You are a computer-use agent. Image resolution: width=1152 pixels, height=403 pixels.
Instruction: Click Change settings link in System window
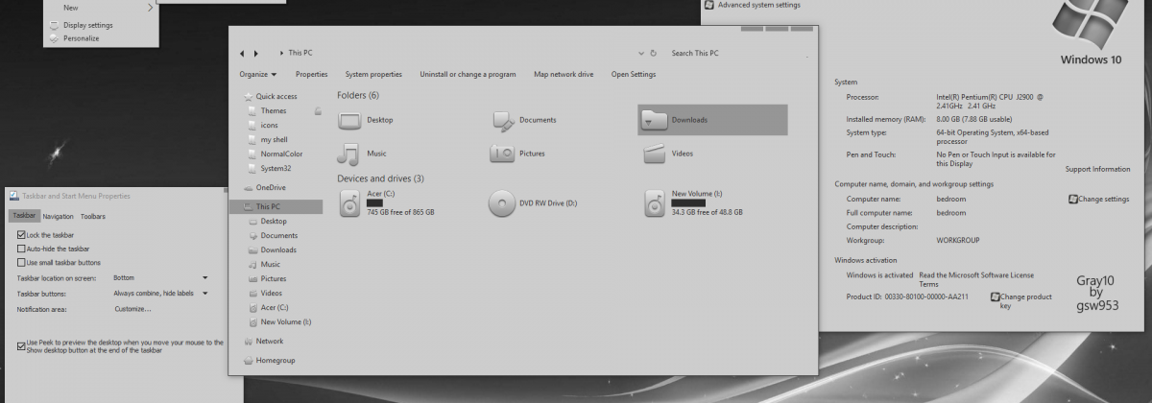click(x=1104, y=199)
